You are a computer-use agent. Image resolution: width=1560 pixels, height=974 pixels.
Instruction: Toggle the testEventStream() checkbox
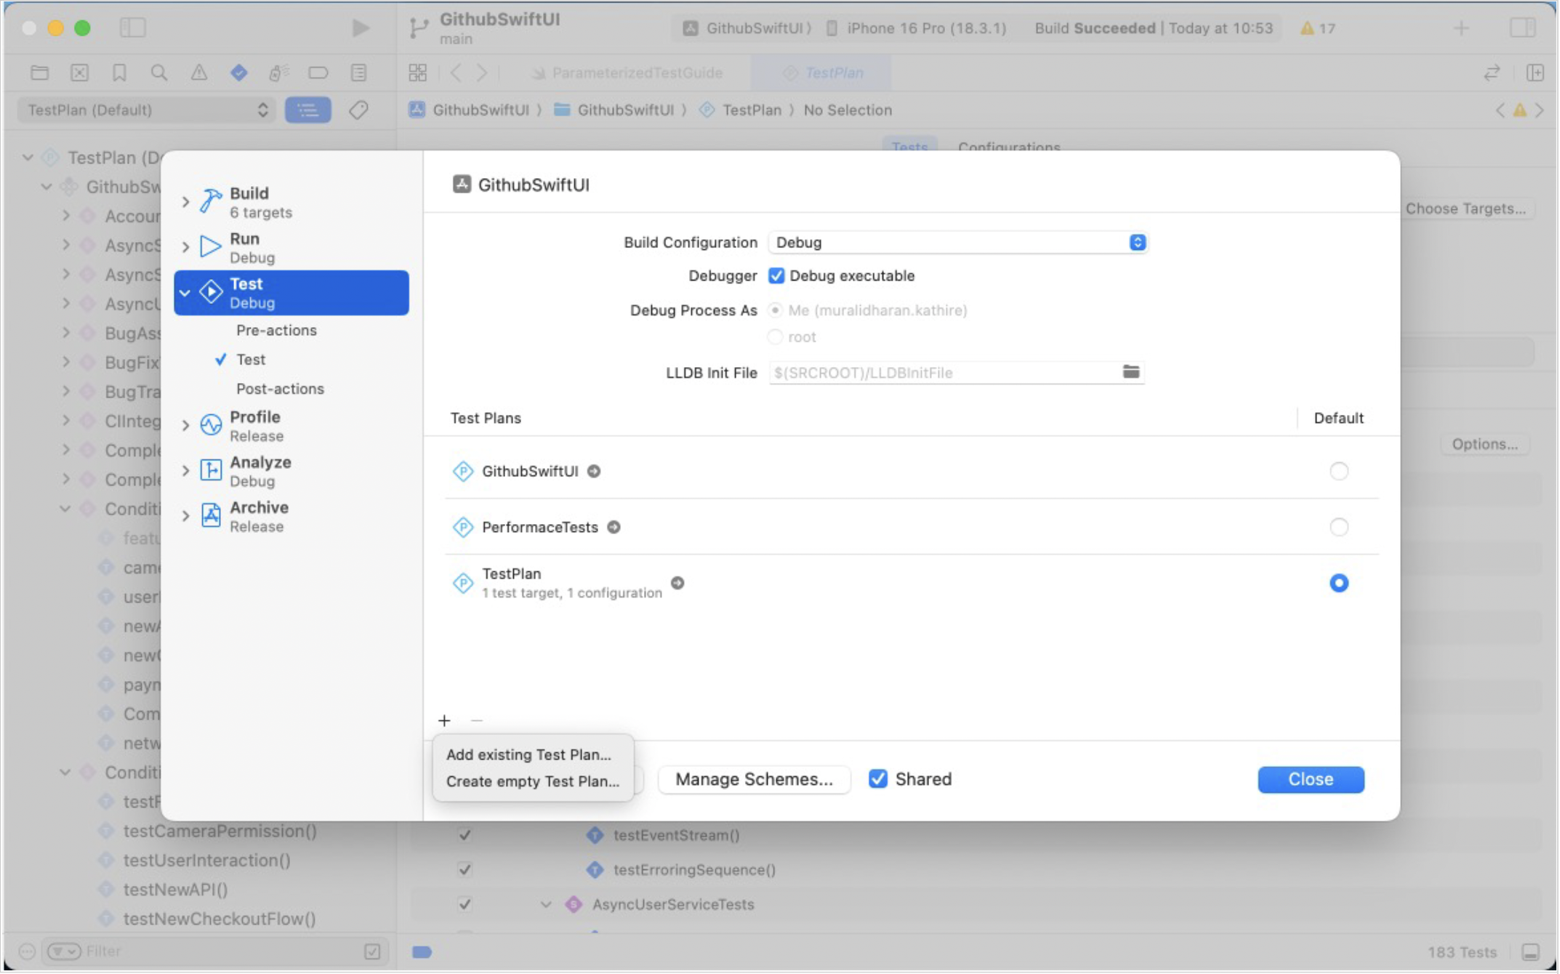465,836
